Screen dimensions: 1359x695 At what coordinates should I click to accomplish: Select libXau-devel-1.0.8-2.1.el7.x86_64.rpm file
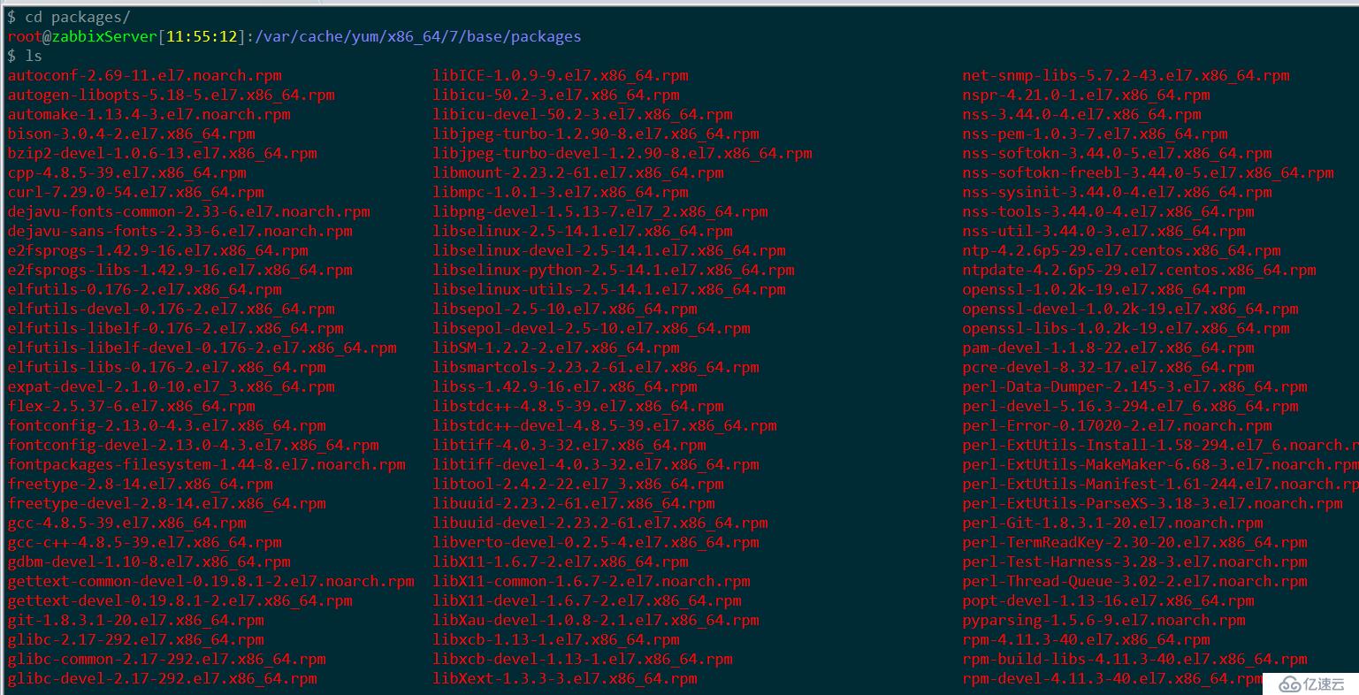[596, 621]
